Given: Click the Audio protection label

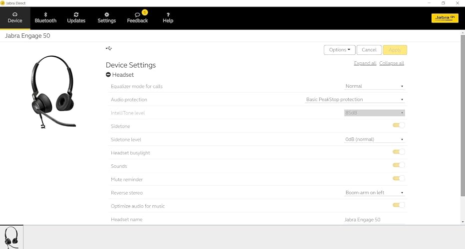Looking at the screenshot, I should pyautogui.click(x=129, y=100).
